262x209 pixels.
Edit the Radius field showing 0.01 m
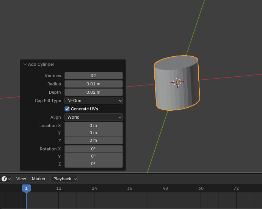(x=94, y=84)
